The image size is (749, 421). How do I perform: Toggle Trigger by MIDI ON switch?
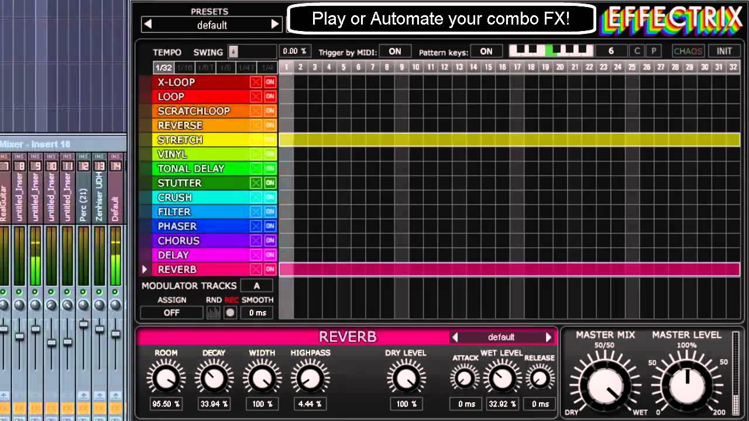point(395,51)
